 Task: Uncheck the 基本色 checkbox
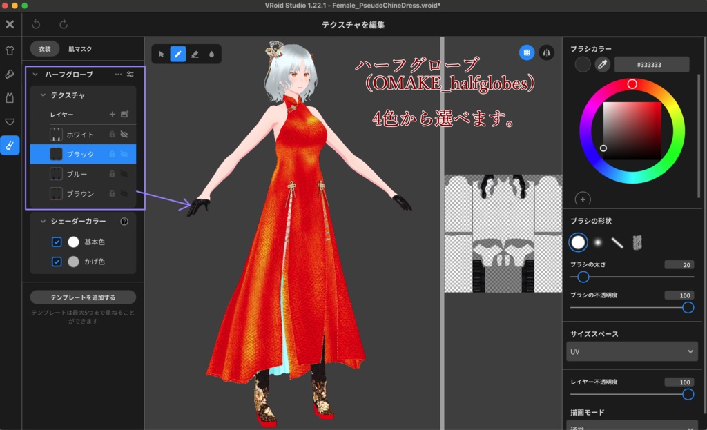tap(57, 242)
